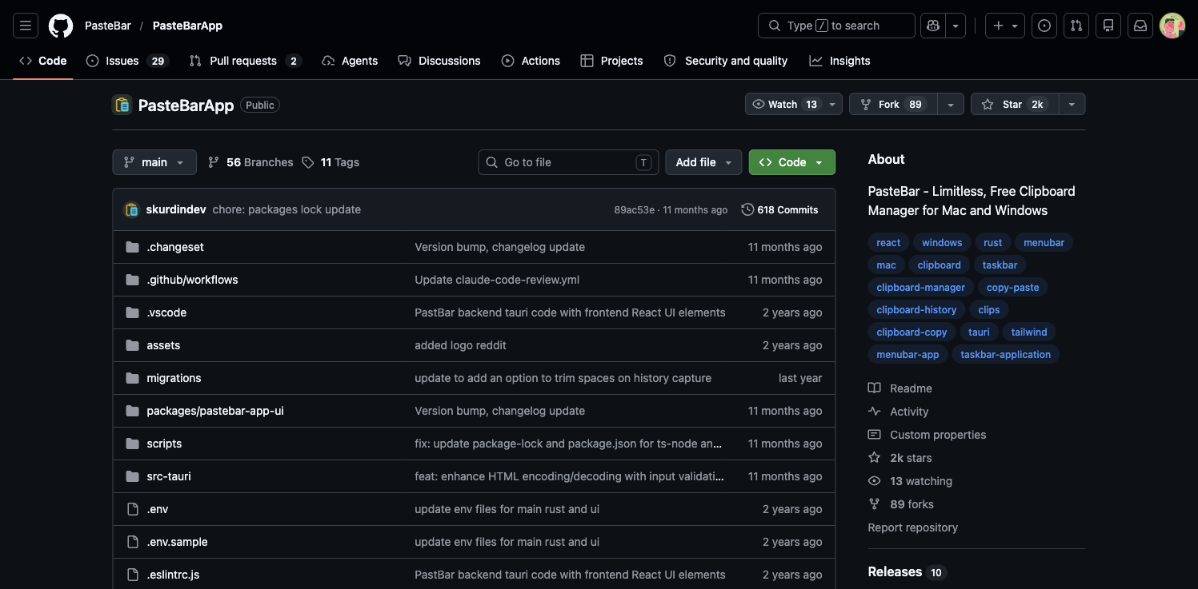Open 'Update claude-code-review.yml' commit message
Viewport: 1198px width, 589px height.
[x=497, y=280]
